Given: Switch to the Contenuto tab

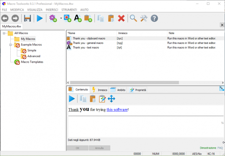Looking at the screenshot, I should tap(78, 89).
